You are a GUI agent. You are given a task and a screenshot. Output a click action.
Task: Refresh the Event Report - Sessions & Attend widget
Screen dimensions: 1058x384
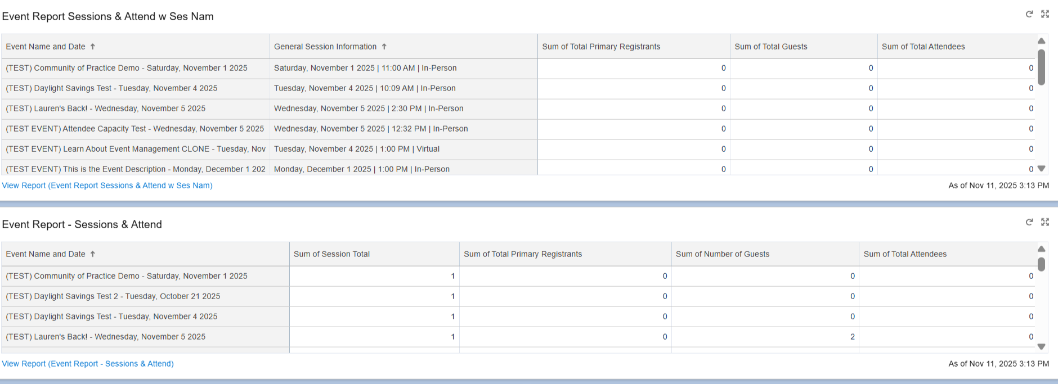(x=1029, y=222)
